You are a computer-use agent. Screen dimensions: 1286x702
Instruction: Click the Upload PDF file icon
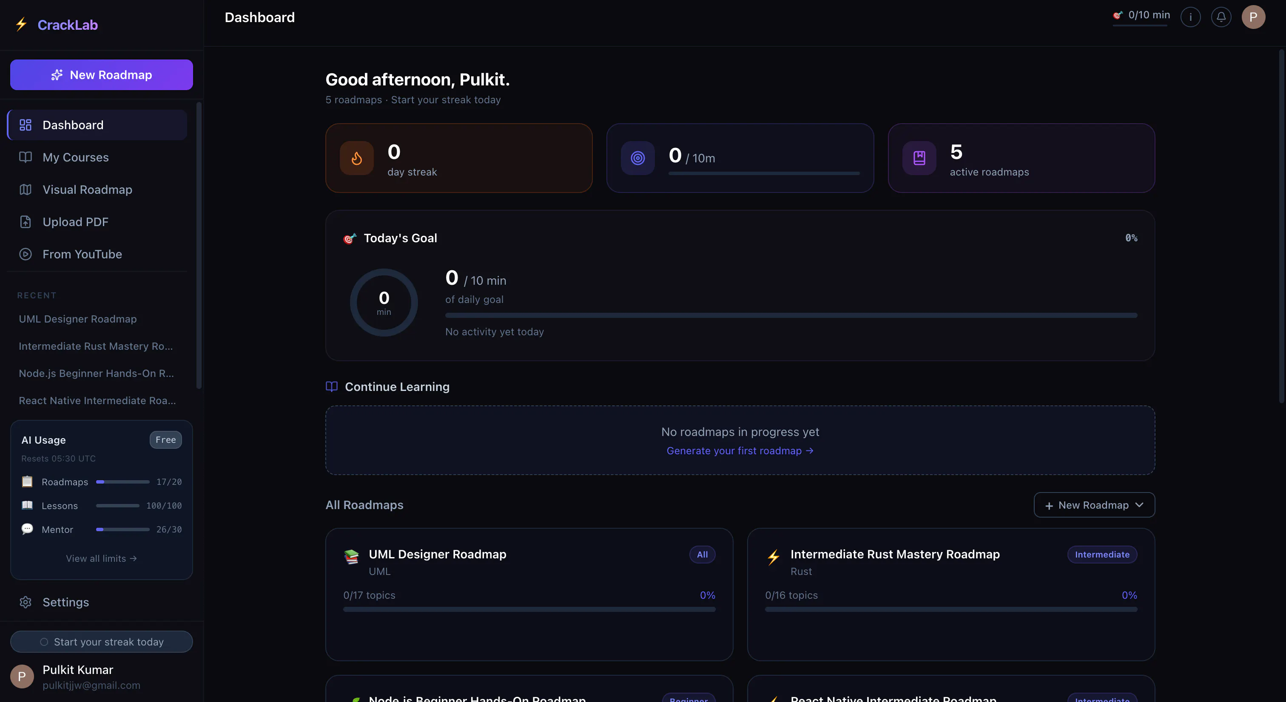pos(26,222)
